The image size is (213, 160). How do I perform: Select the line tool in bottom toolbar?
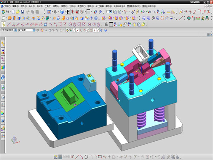pyautogui.click(x=77, y=157)
